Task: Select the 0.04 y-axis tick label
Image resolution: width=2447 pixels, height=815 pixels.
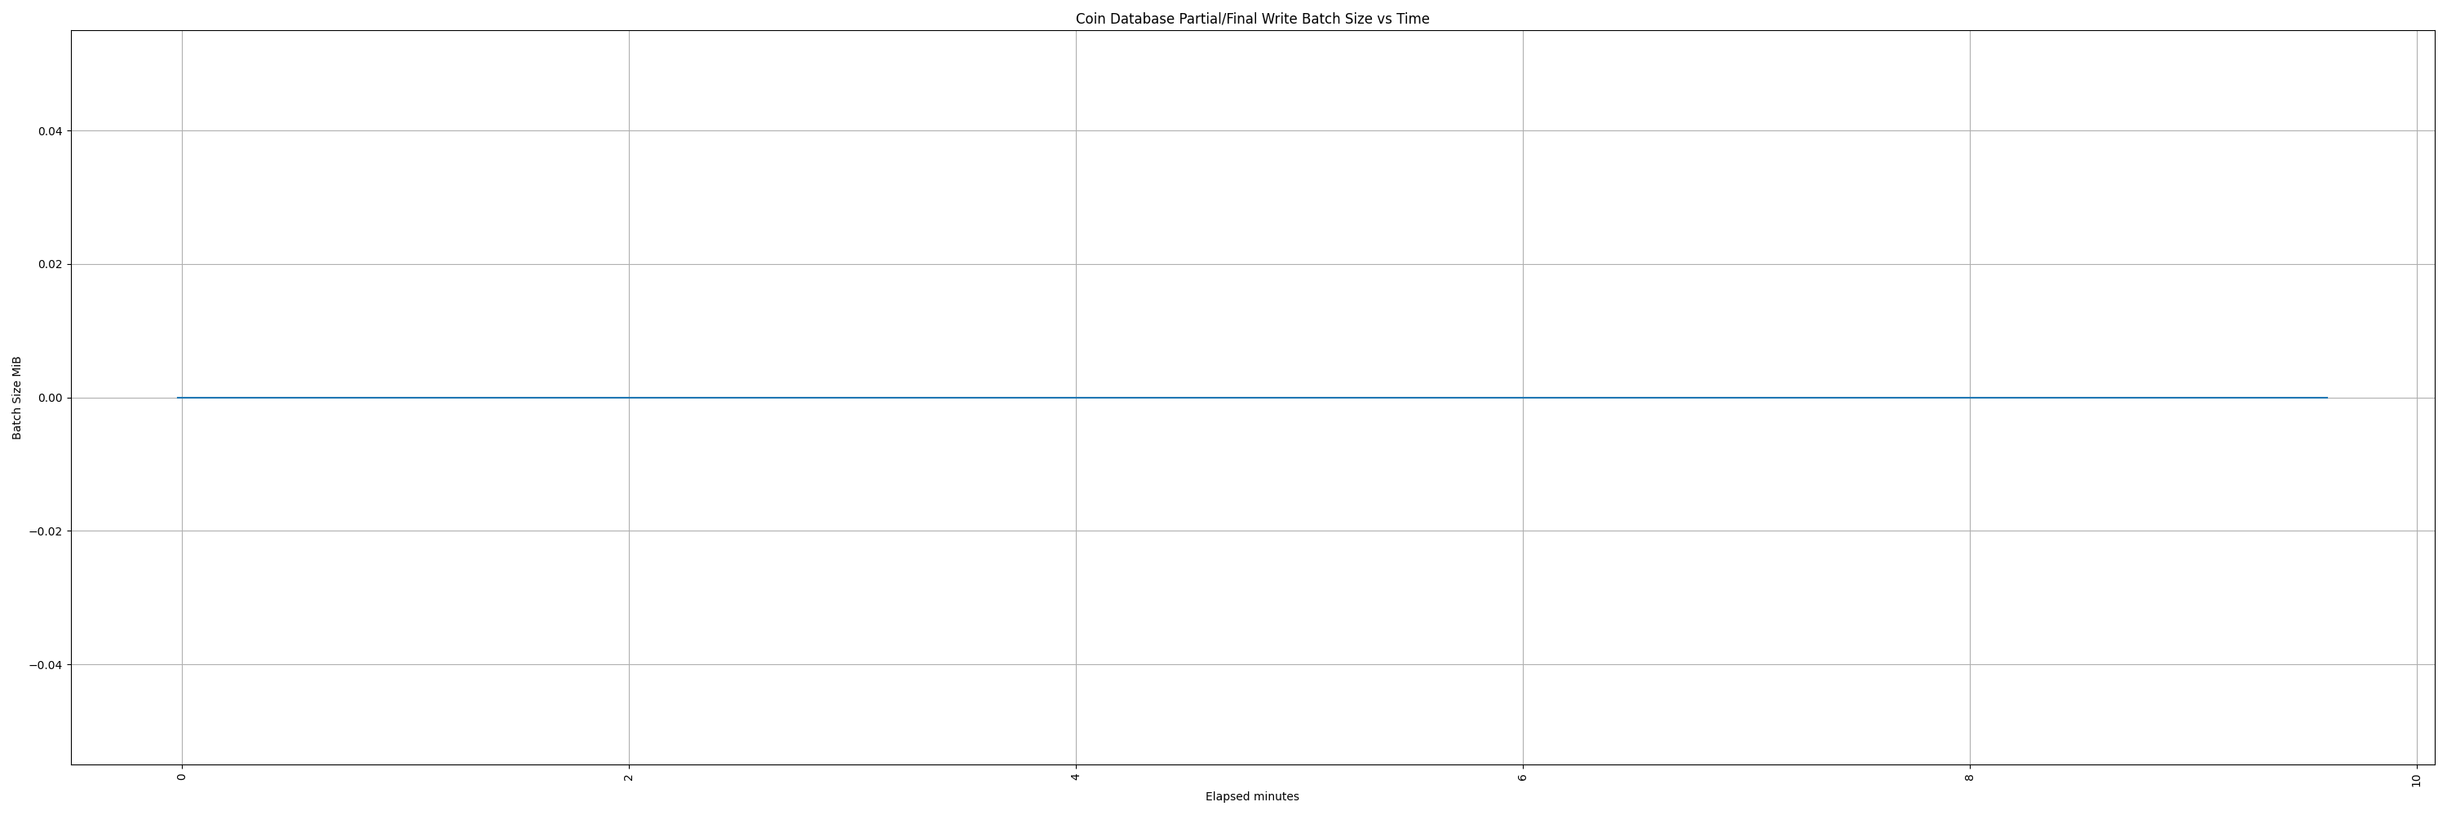Action: click(50, 131)
